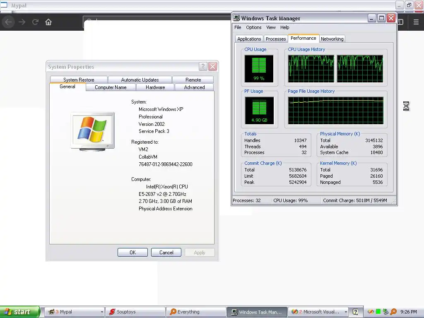
Task: Click the Threads count 494
Action: click(x=303, y=147)
